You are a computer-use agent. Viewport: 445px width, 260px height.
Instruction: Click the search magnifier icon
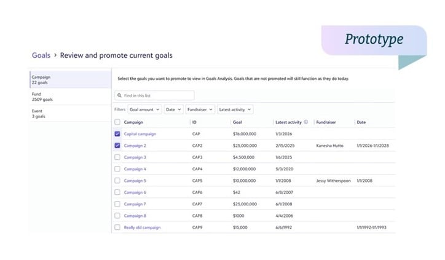point(119,95)
